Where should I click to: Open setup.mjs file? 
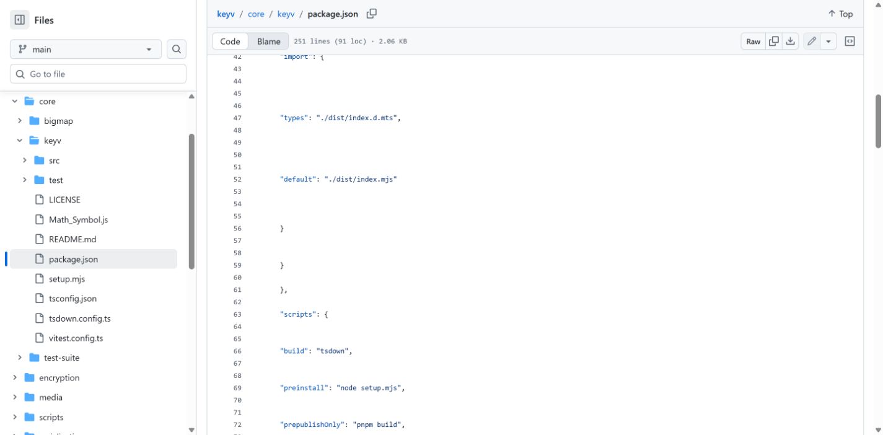67,279
